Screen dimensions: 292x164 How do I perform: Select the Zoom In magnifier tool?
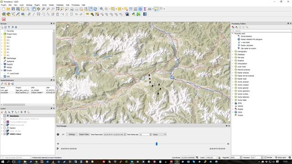(x=43, y=9)
